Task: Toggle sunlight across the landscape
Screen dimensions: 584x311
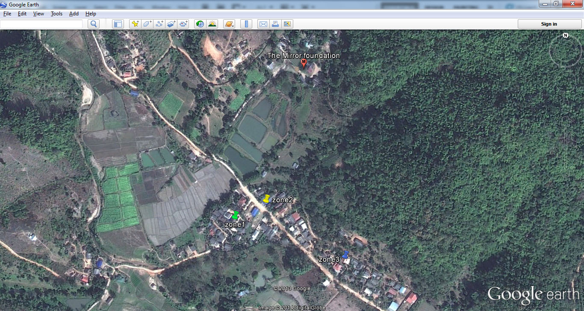Action: click(x=212, y=24)
